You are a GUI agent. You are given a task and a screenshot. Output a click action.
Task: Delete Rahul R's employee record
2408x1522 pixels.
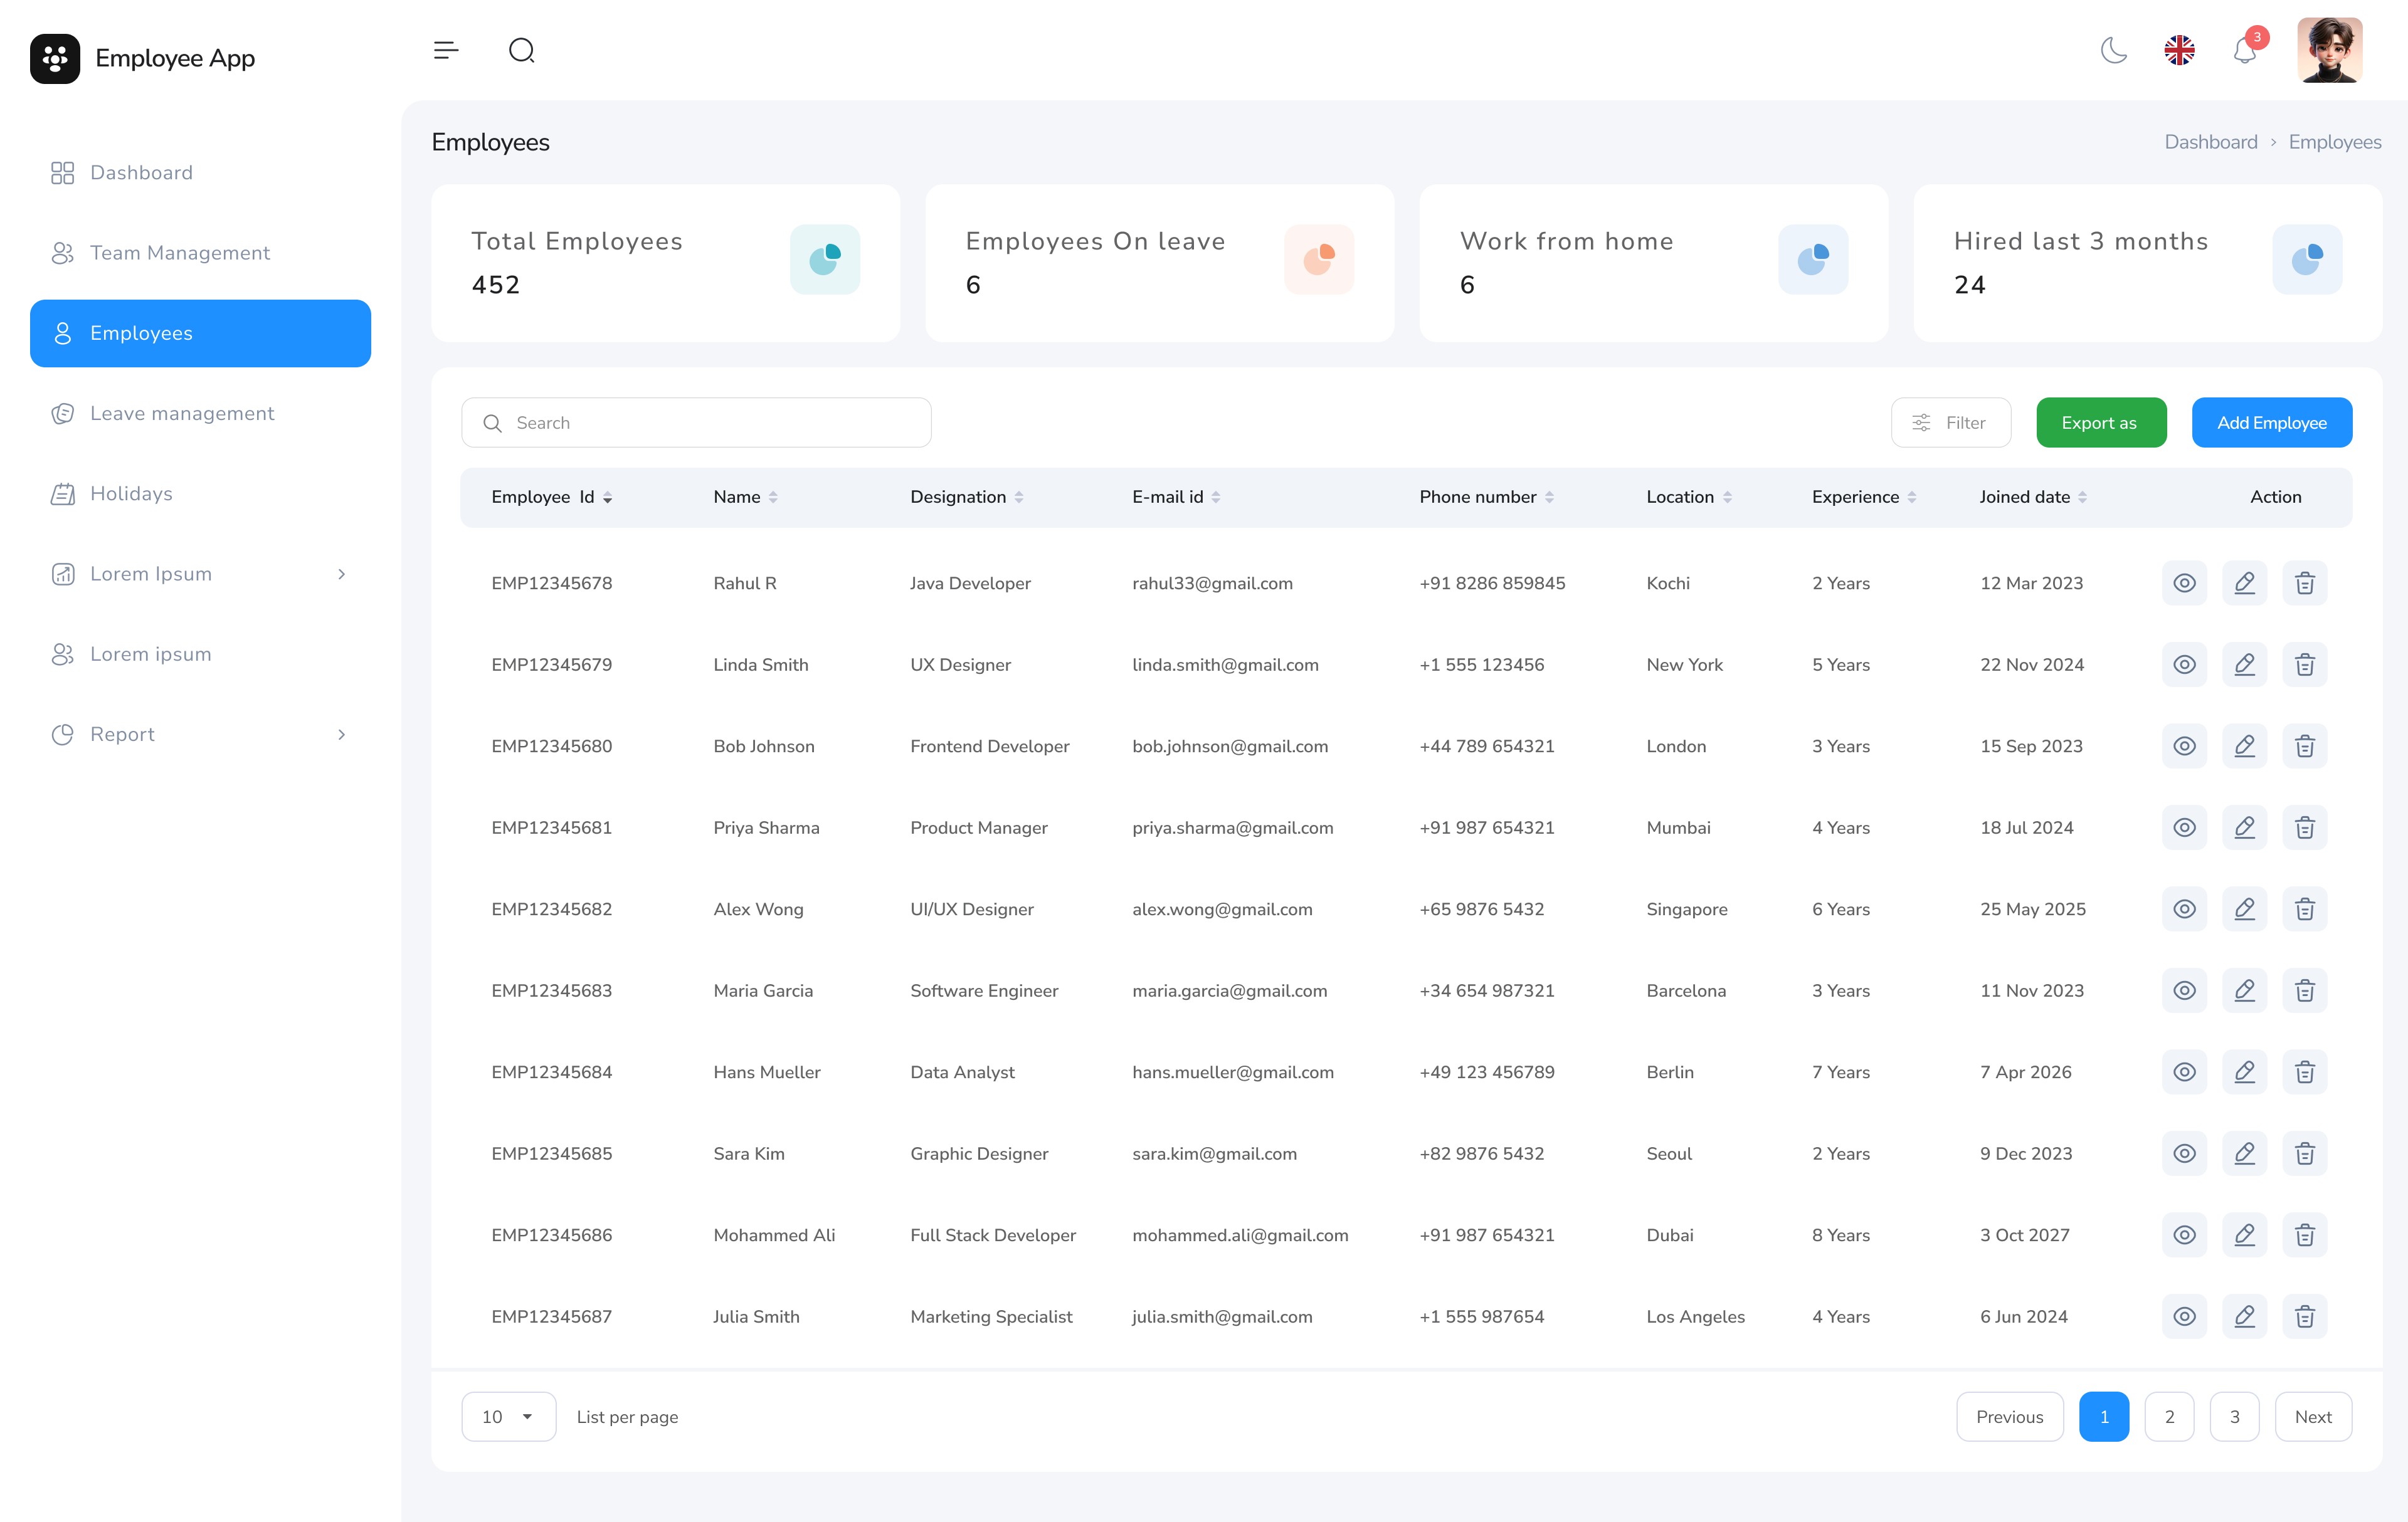click(x=2304, y=582)
